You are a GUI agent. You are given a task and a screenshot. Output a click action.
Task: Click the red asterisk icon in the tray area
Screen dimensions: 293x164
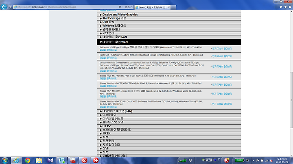pos(227,160)
